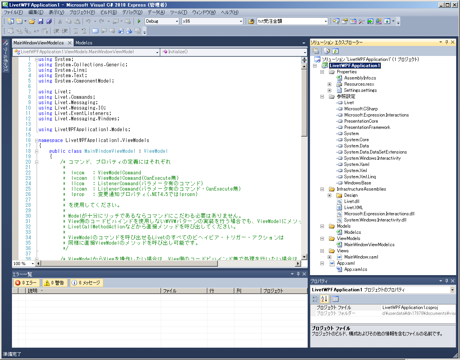Click the Open File folder icon
Viewport: 460px width, 360px height.
tap(32, 21)
